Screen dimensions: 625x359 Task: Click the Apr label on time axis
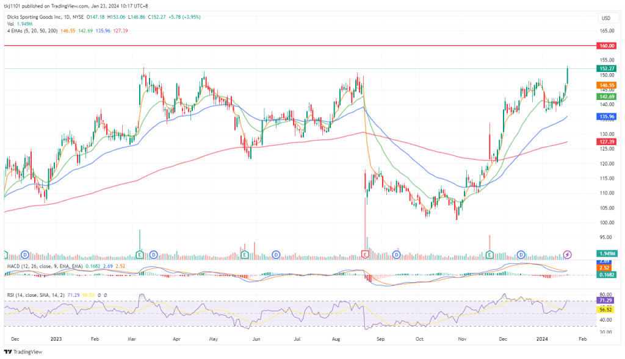176,339
